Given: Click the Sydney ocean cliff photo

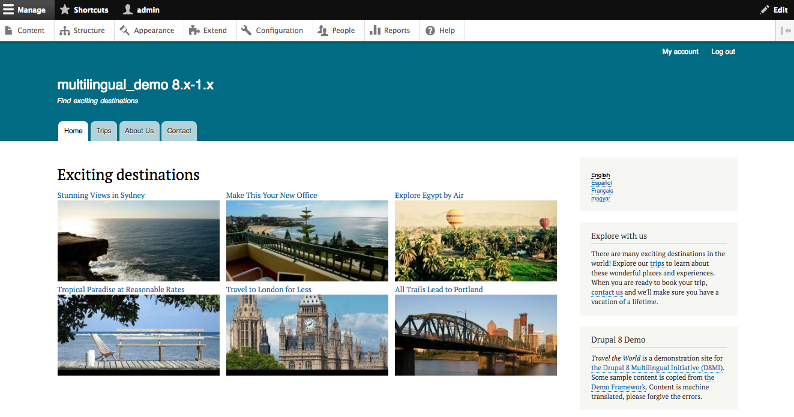Looking at the screenshot, I should pos(139,241).
